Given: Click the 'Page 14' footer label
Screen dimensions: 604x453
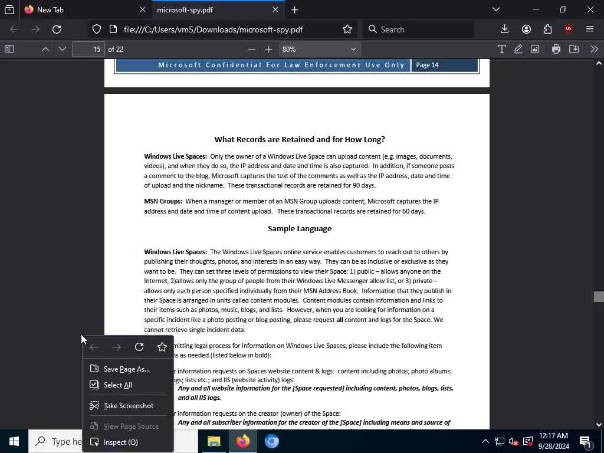Looking at the screenshot, I should click(x=427, y=65).
